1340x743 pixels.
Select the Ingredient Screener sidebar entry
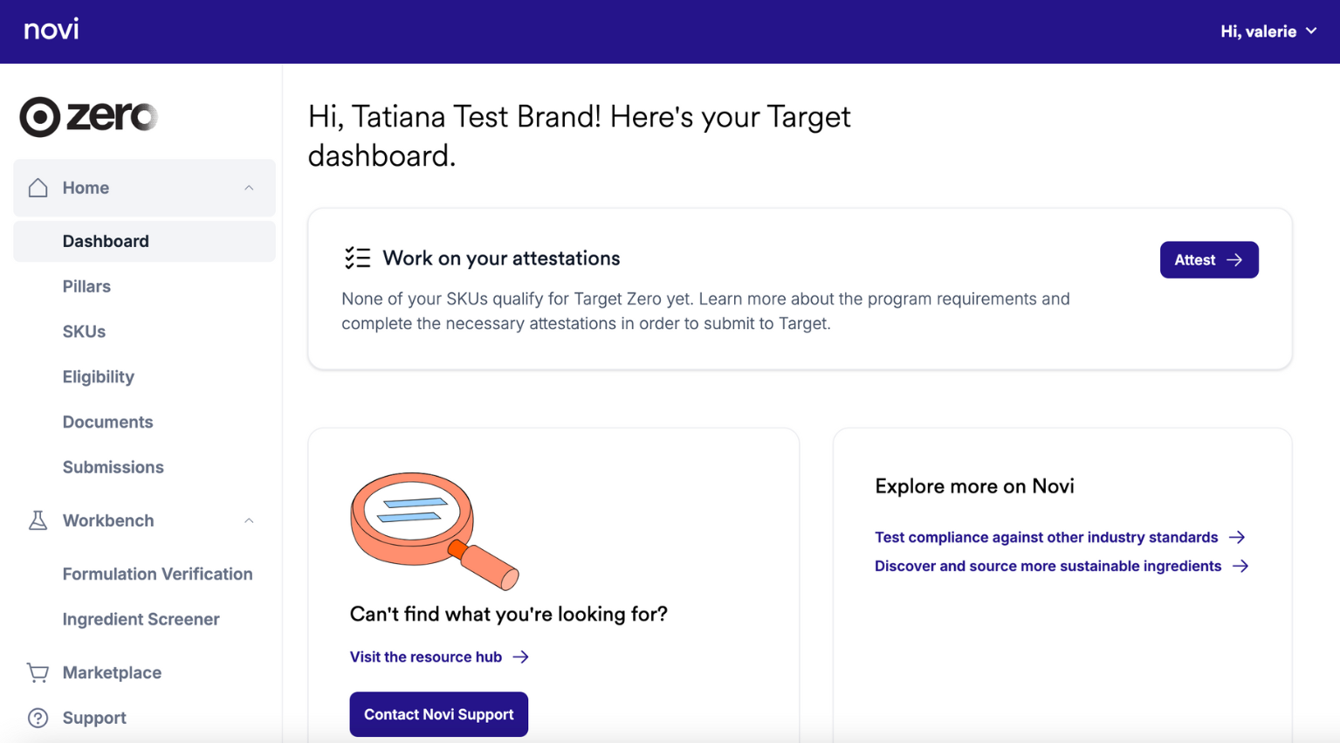pyautogui.click(x=141, y=619)
